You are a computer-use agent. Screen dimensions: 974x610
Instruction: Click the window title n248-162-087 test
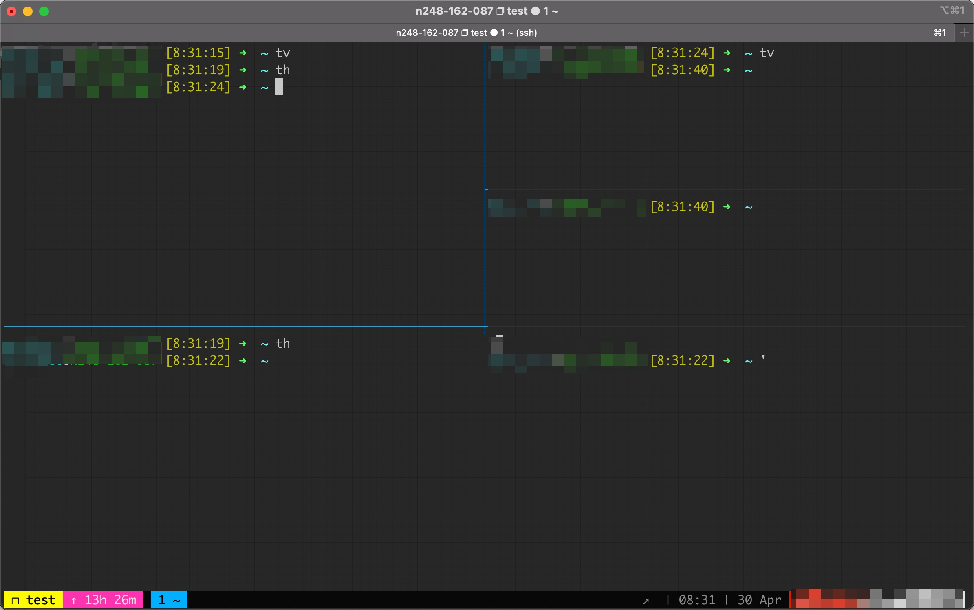487,11
